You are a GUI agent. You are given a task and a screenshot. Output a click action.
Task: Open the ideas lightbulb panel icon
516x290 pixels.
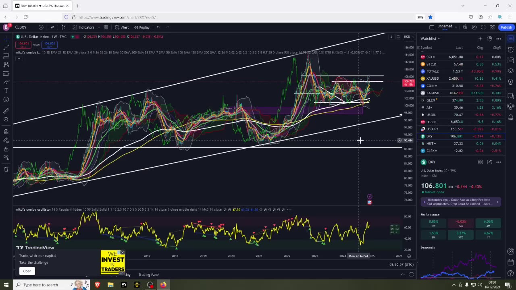click(x=510, y=82)
